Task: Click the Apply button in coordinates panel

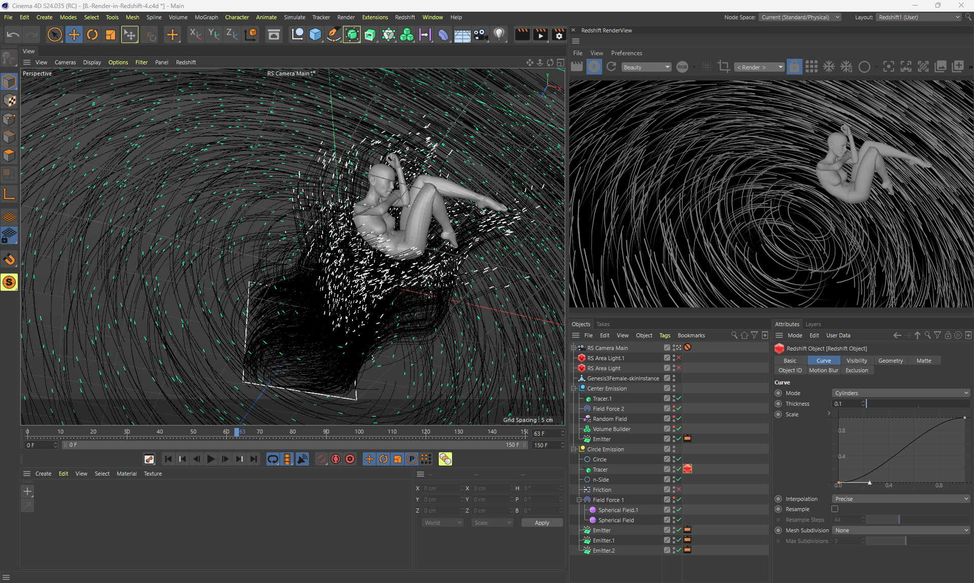Action: tap(542, 523)
